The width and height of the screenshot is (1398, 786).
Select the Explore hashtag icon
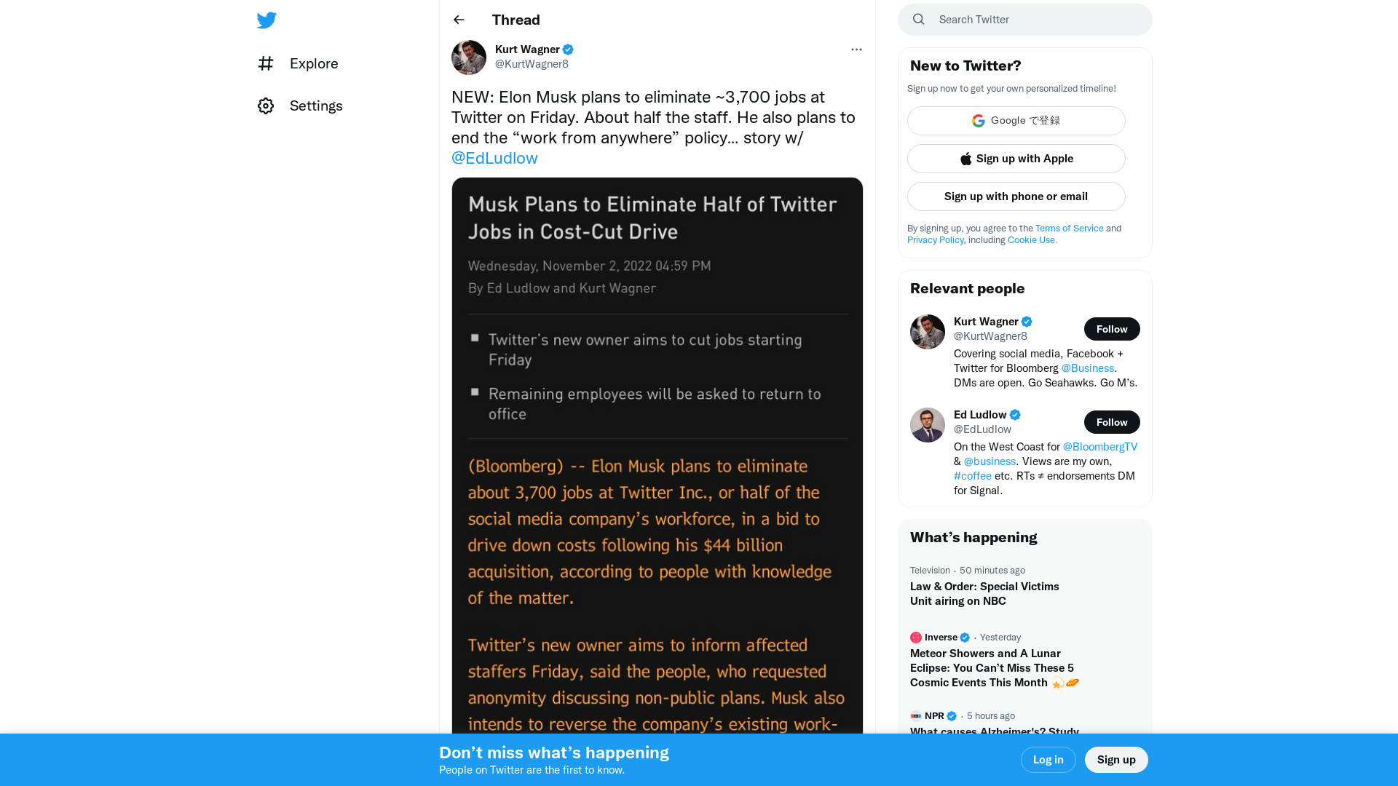266,63
